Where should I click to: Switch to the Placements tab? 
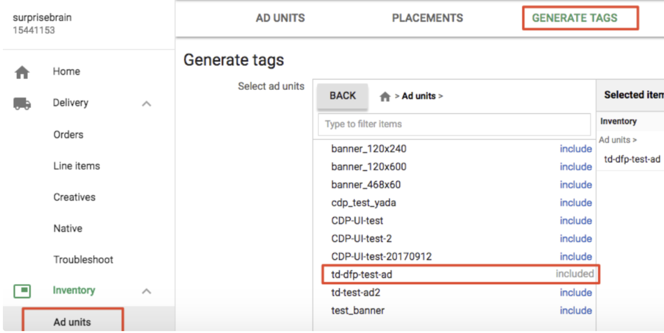(427, 18)
